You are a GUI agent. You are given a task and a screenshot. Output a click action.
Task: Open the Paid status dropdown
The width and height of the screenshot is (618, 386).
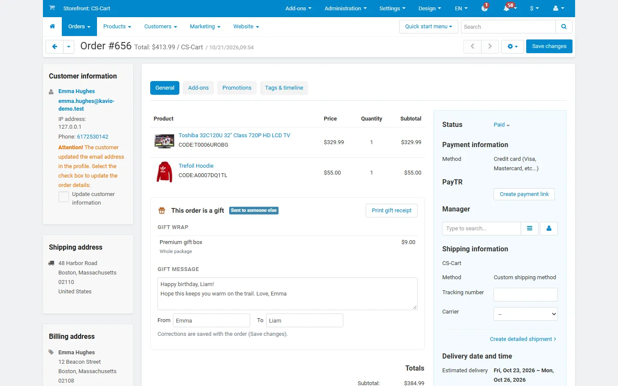pos(502,125)
